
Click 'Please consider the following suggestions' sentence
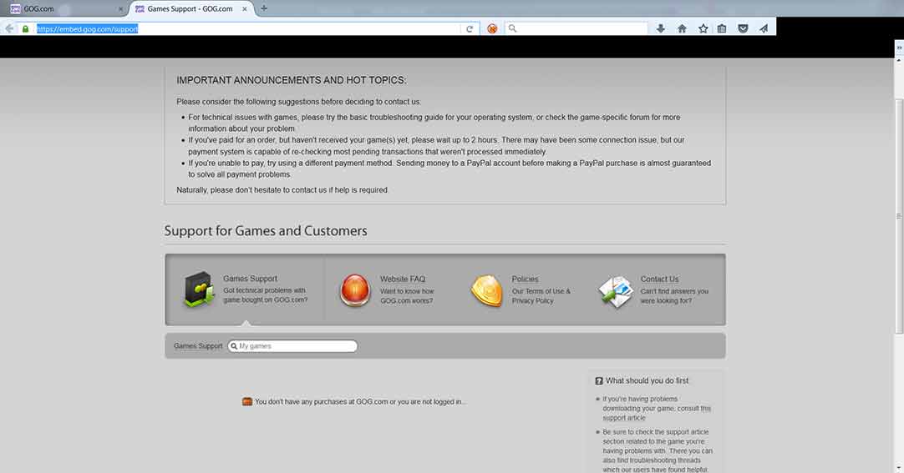[x=298, y=102]
